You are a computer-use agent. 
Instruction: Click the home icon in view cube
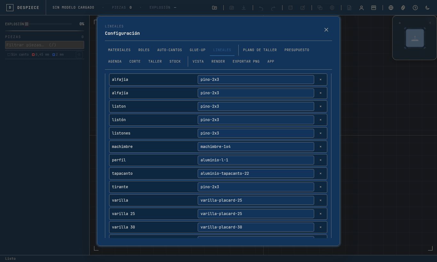pyautogui.click(x=400, y=23)
